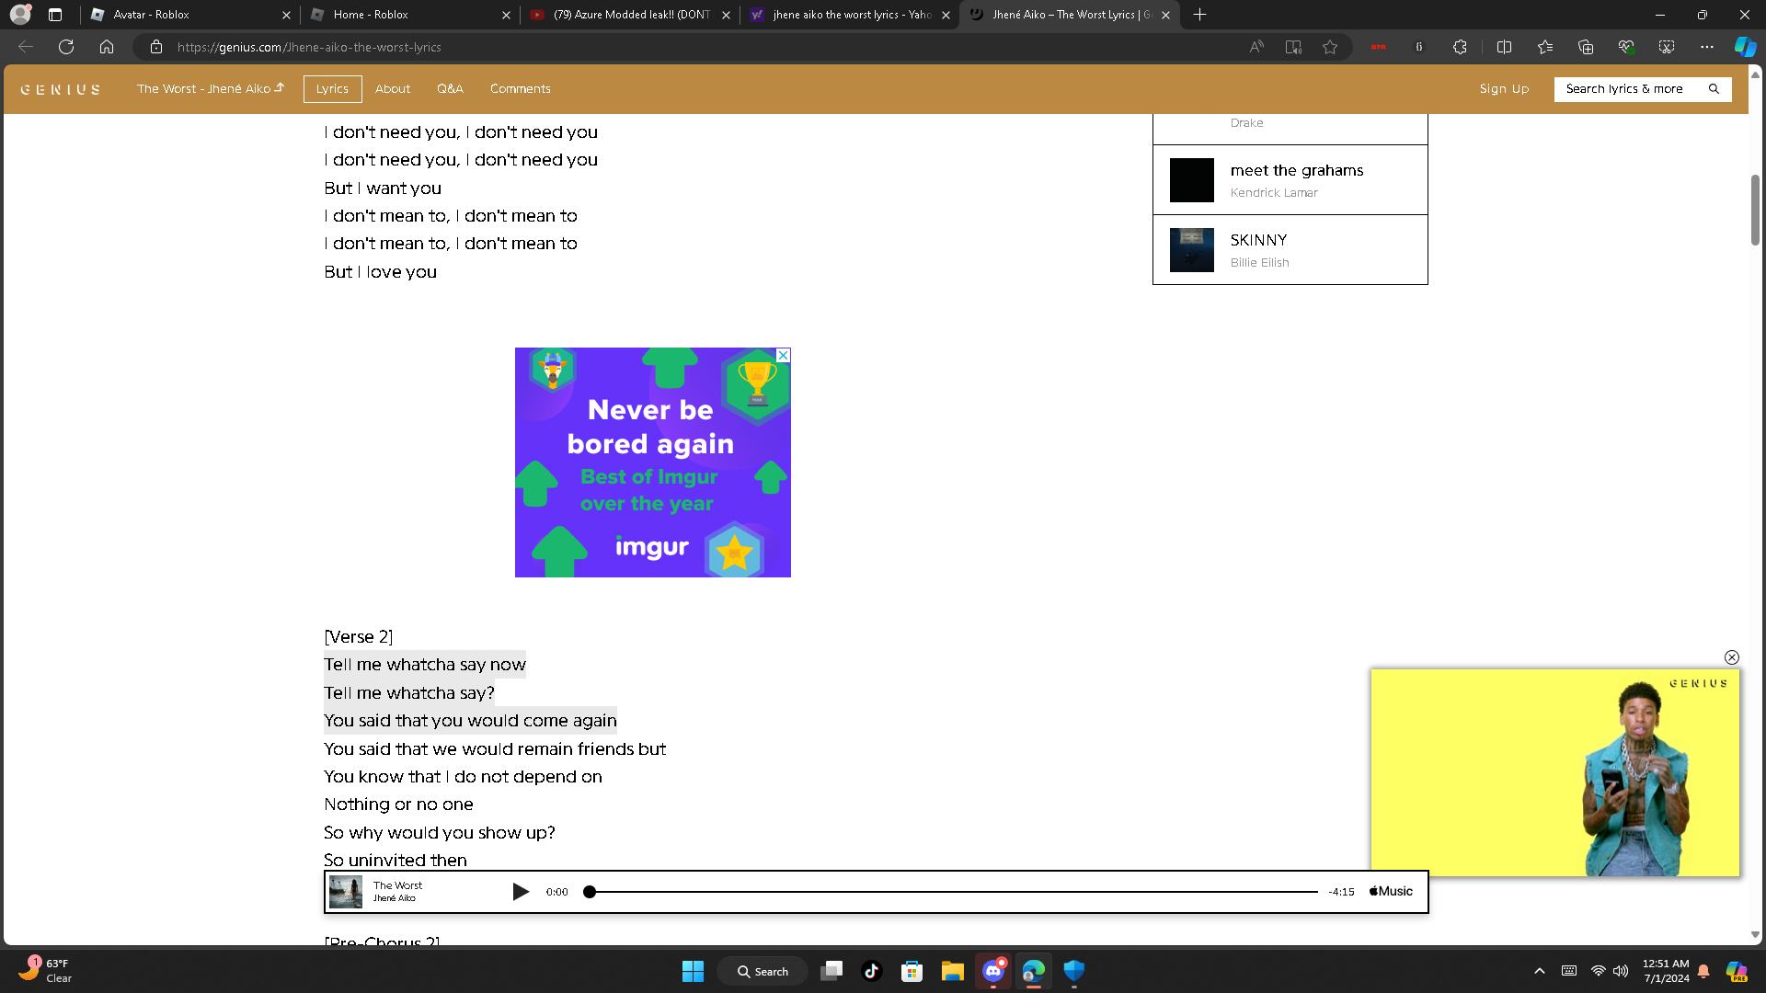Open the About tab
The image size is (1766, 993).
pyautogui.click(x=393, y=88)
